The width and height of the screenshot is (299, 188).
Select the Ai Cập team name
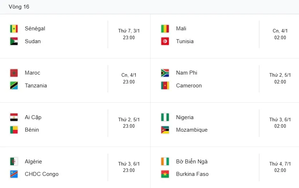[x=33, y=117]
